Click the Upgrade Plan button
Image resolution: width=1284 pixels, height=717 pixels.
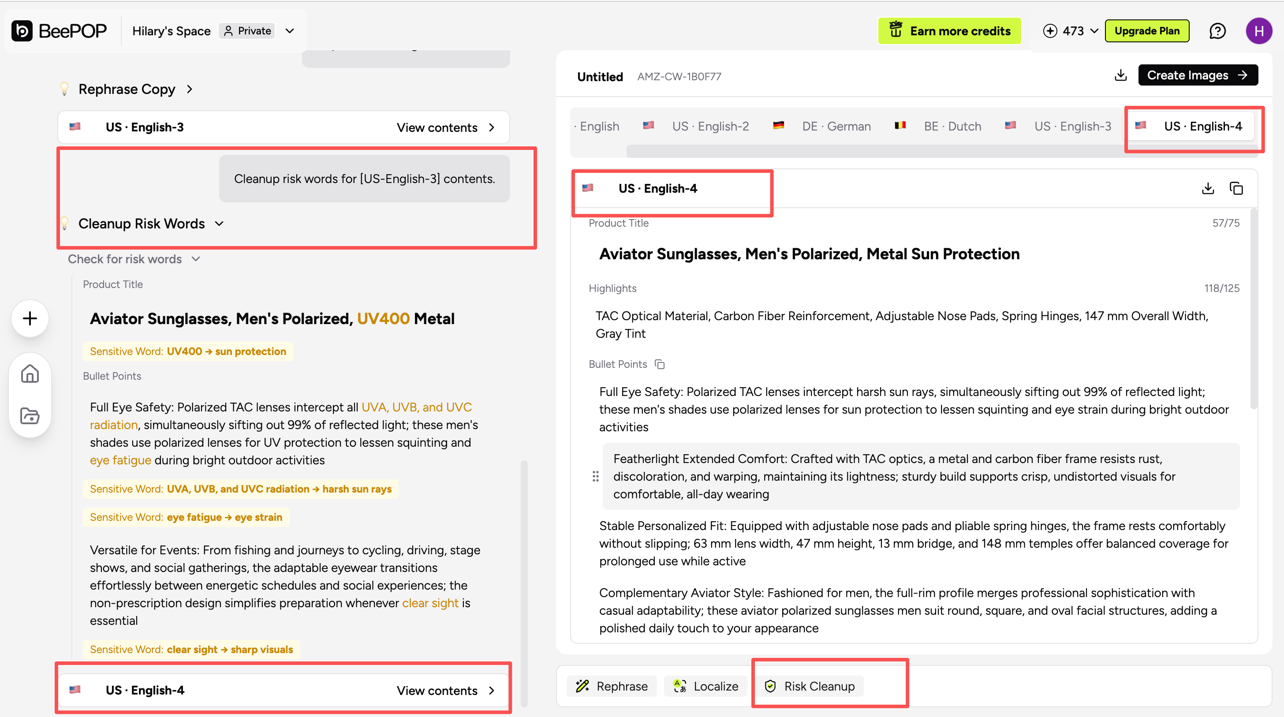point(1147,31)
